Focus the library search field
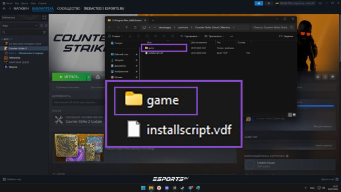This screenshot has height=192, width=341. pos(22,32)
